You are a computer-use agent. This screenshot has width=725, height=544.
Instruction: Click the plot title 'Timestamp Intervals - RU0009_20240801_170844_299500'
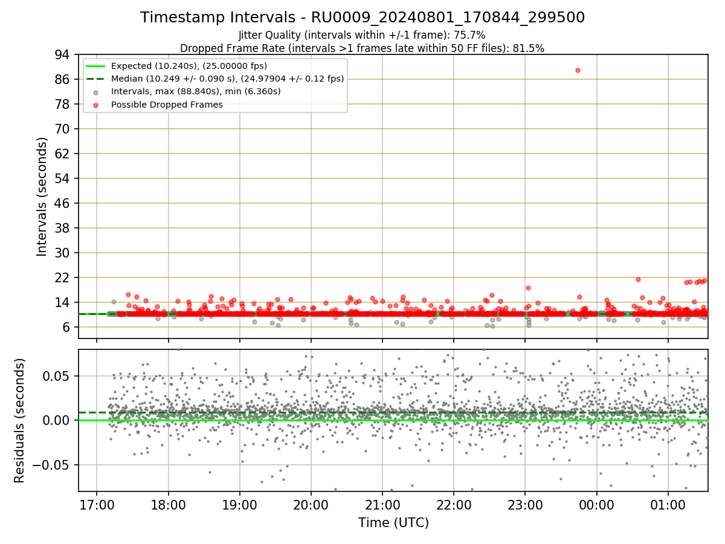click(362, 18)
